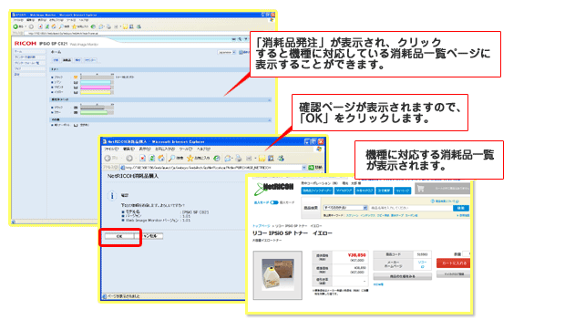Click top page breadcrumb link on NetRICOH
Screen dimensions: 565x330
262,226
